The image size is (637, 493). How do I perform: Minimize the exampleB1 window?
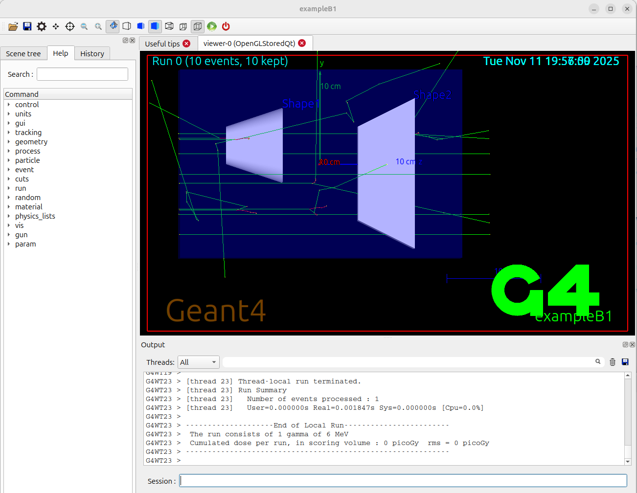click(594, 9)
